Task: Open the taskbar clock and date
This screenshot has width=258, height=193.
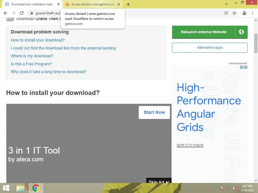Action: [247, 188]
